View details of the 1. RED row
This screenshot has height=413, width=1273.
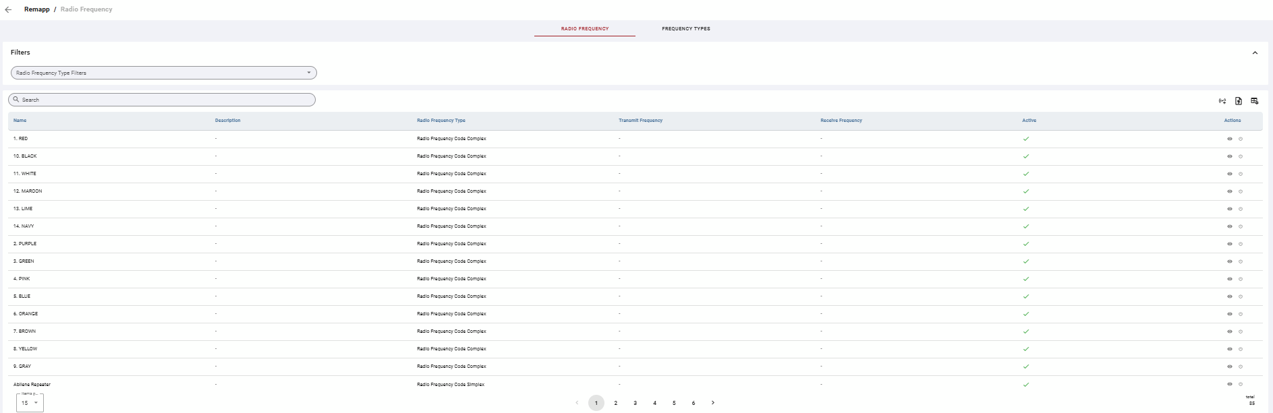[1229, 139]
